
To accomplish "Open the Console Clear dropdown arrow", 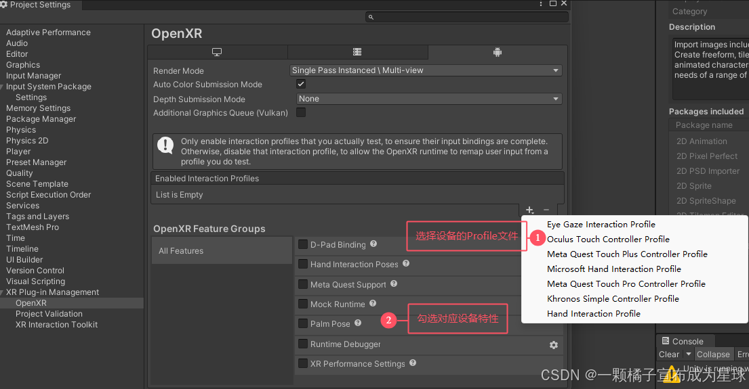I will (x=689, y=354).
